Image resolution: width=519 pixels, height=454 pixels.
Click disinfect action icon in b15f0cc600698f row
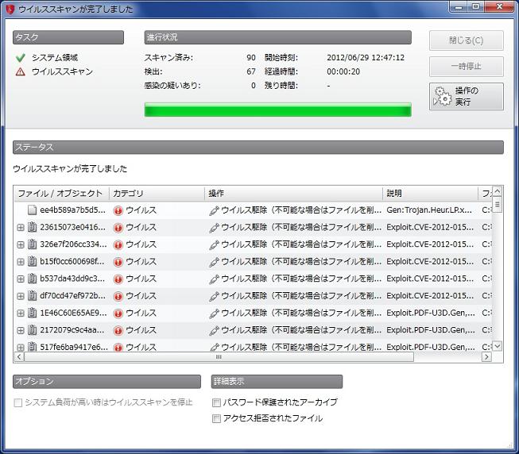(214, 262)
